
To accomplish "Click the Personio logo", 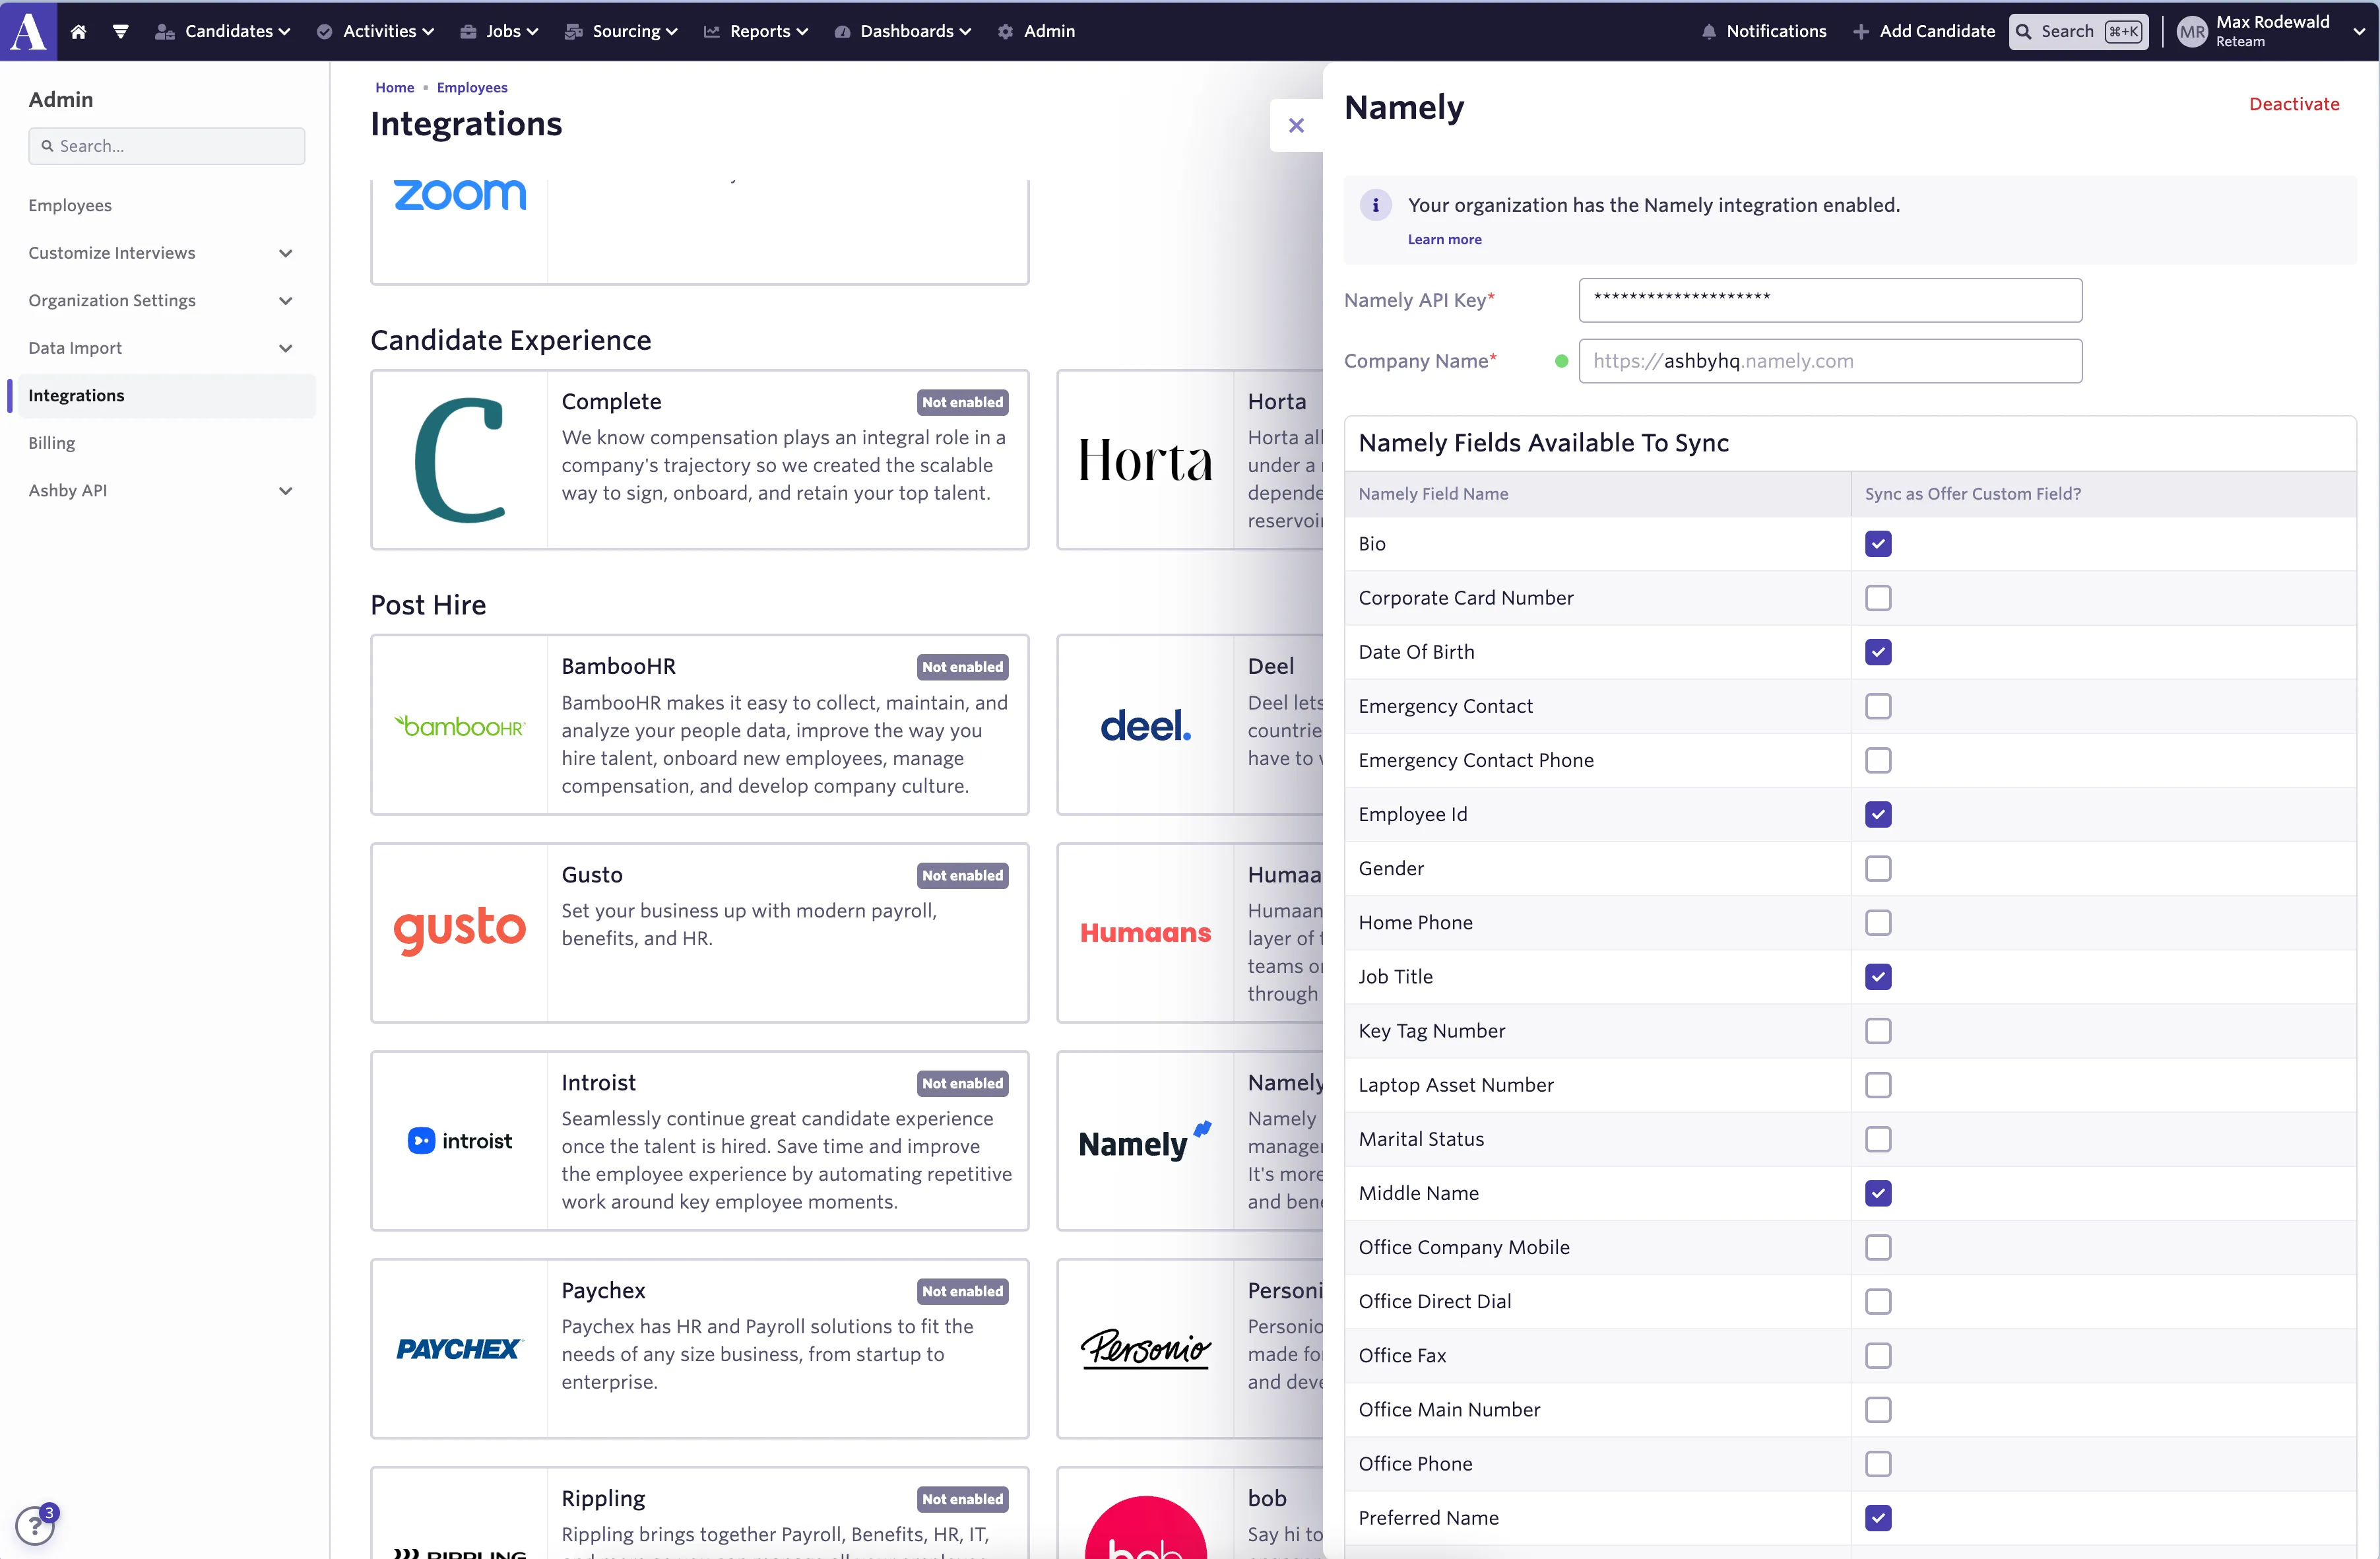I will (1145, 1349).
